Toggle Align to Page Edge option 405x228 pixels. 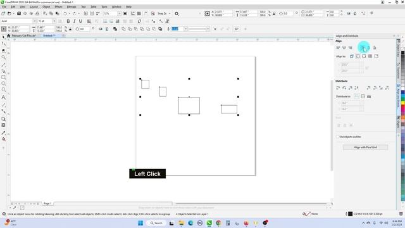[358, 56]
